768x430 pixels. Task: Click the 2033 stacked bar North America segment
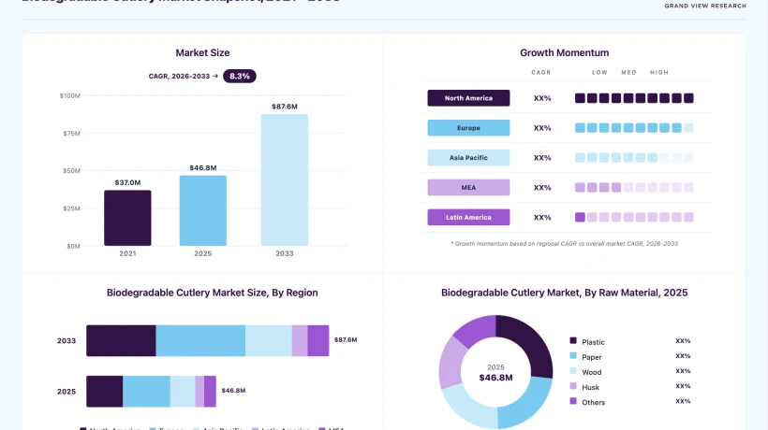click(121, 340)
